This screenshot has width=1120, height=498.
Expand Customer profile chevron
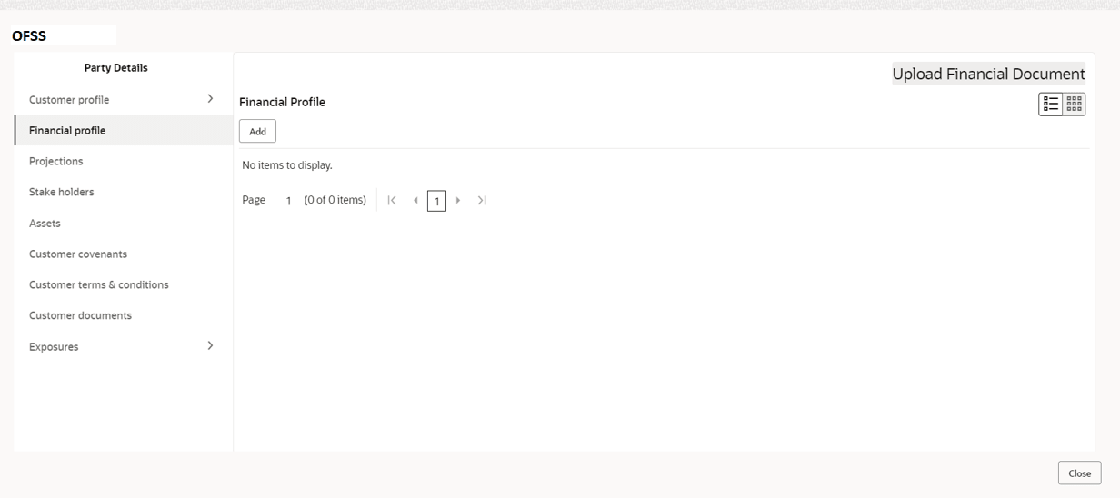point(210,98)
